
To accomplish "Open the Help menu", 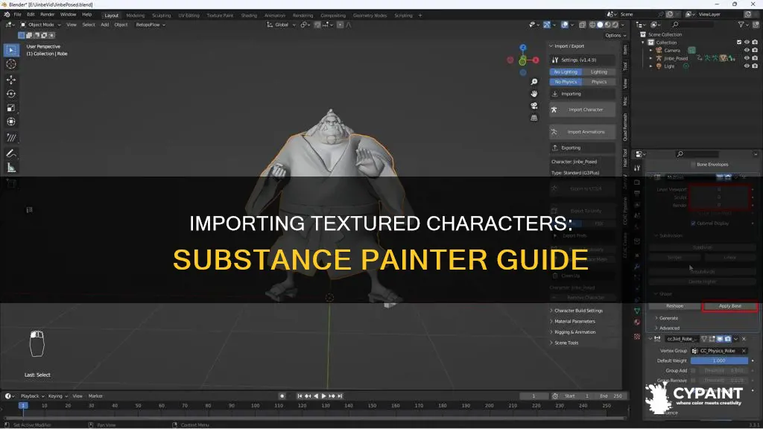I will [x=86, y=15].
